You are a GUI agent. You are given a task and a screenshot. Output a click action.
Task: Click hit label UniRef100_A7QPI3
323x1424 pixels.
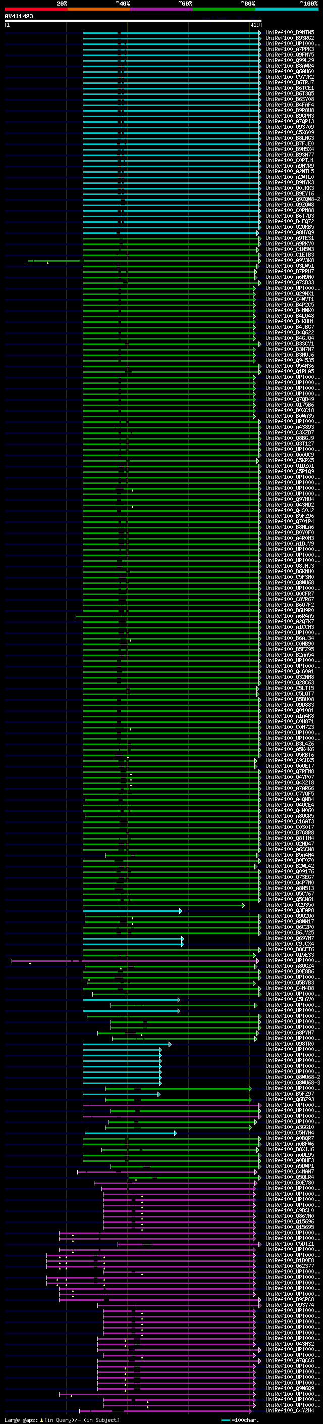click(x=290, y=122)
